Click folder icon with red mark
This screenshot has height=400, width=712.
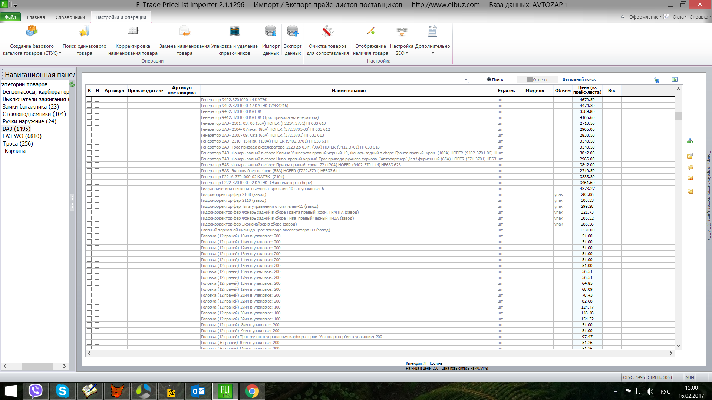tap(690, 178)
